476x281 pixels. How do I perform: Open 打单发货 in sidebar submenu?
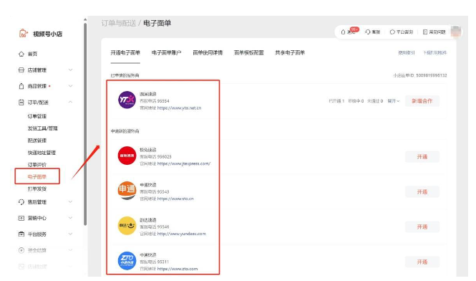(x=37, y=189)
